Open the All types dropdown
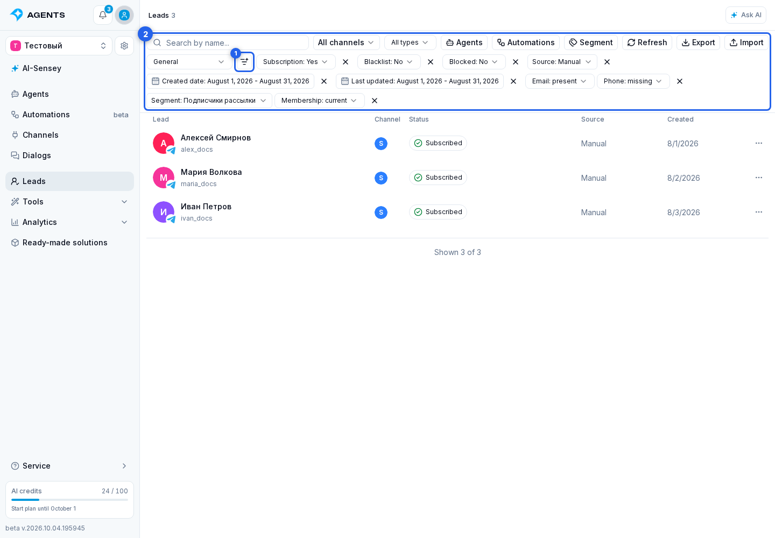The image size is (775, 538). pos(410,43)
